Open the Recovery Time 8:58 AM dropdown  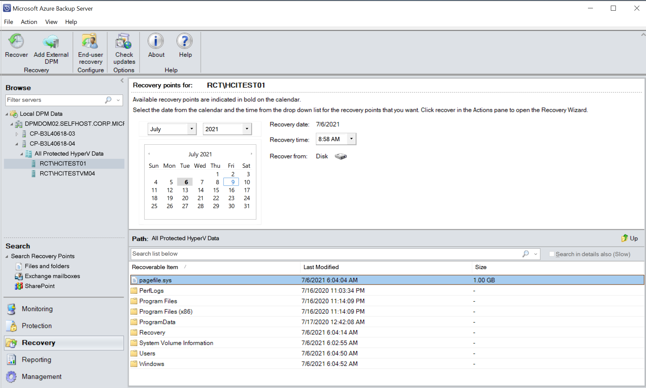(x=352, y=139)
